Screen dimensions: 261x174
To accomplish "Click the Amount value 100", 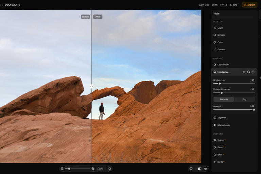I will pyautogui.click(x=252, y=106).
